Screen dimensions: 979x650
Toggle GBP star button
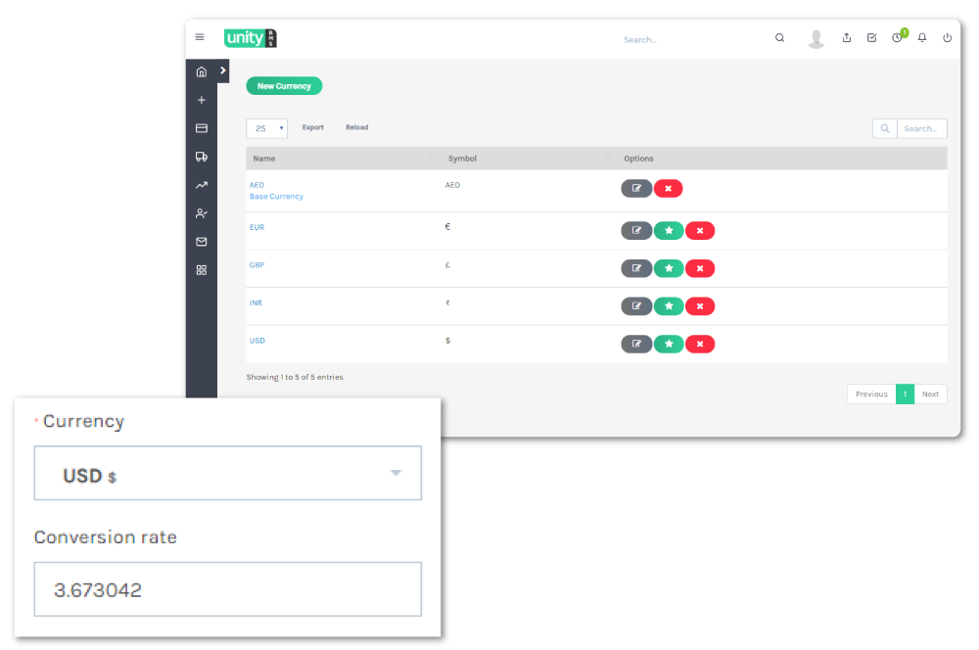669,268
